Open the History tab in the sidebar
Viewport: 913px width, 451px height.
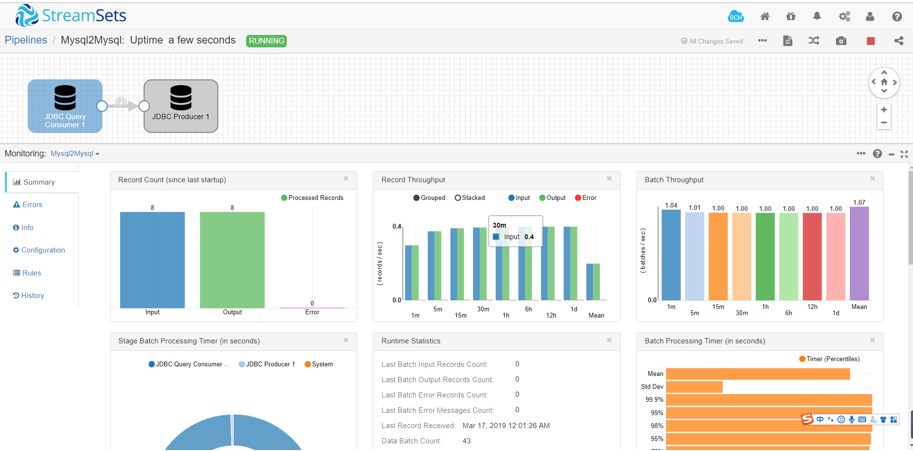point(32,295)
